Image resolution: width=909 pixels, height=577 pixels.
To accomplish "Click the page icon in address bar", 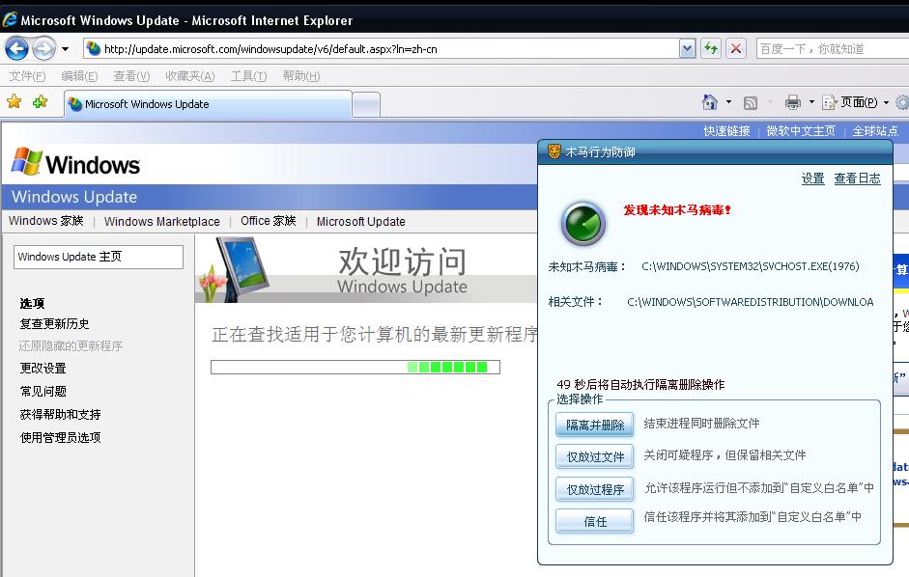I will [x=93, y=49].
